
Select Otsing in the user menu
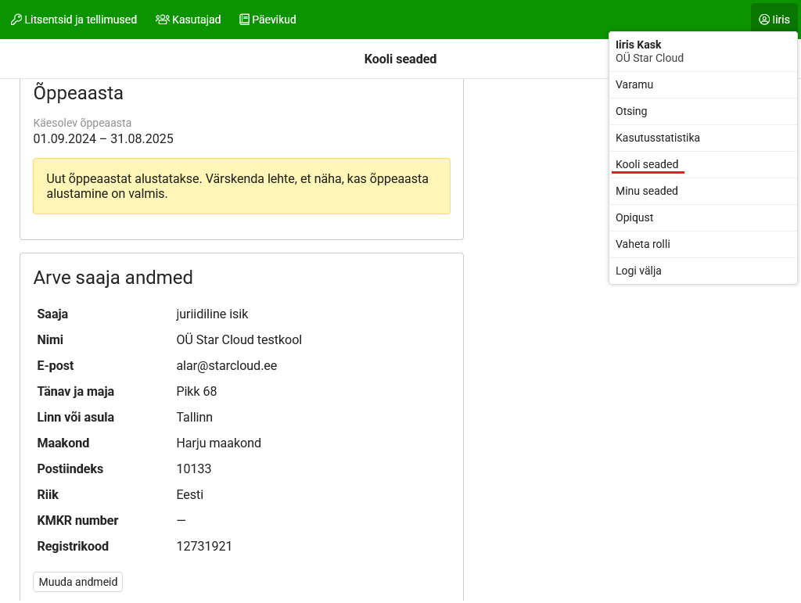(631, 111)
